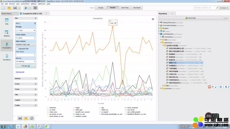Expand the X-Axis settings section
The width and height of the screenshot is (230, 129).
point(26,84)
